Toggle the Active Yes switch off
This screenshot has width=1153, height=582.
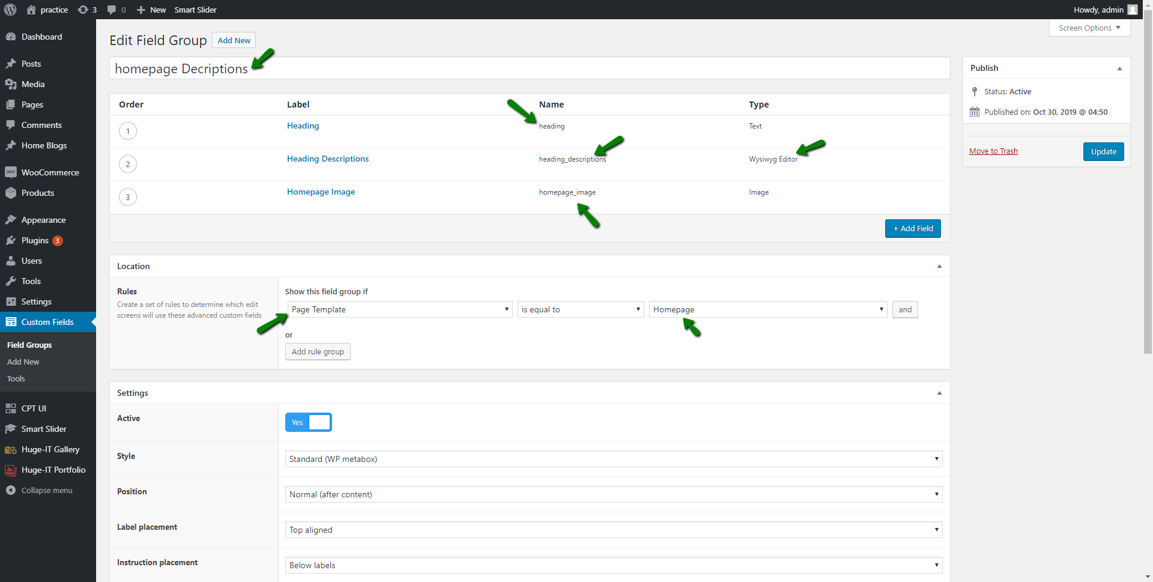tap(308, 422)
